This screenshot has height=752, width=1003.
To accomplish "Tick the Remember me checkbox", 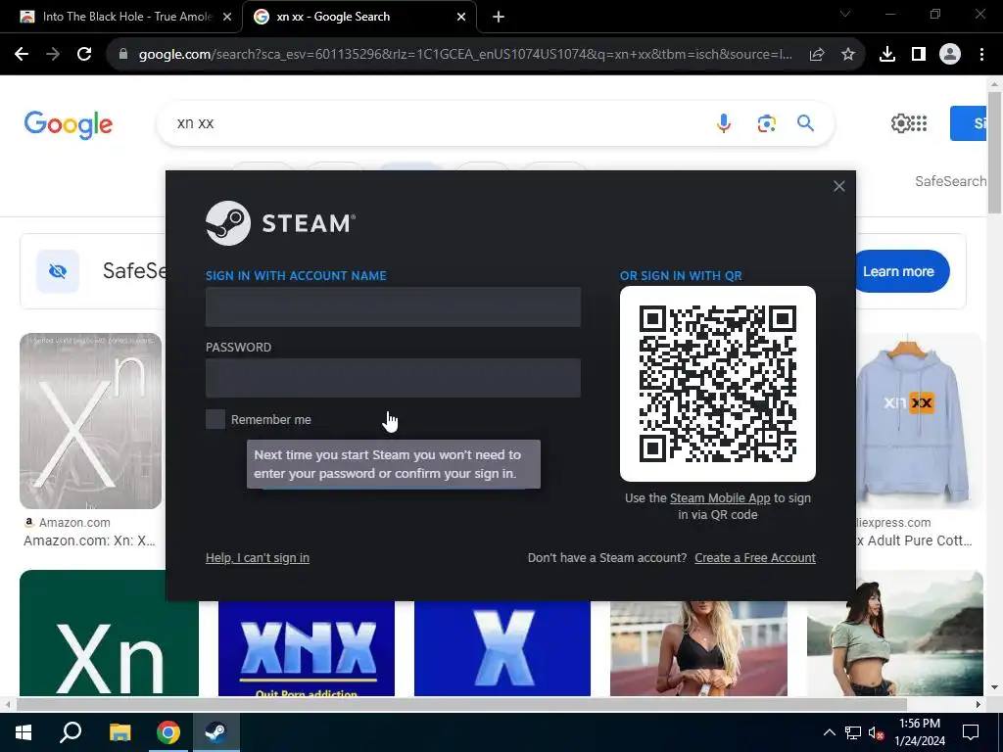I will (215, 419).
